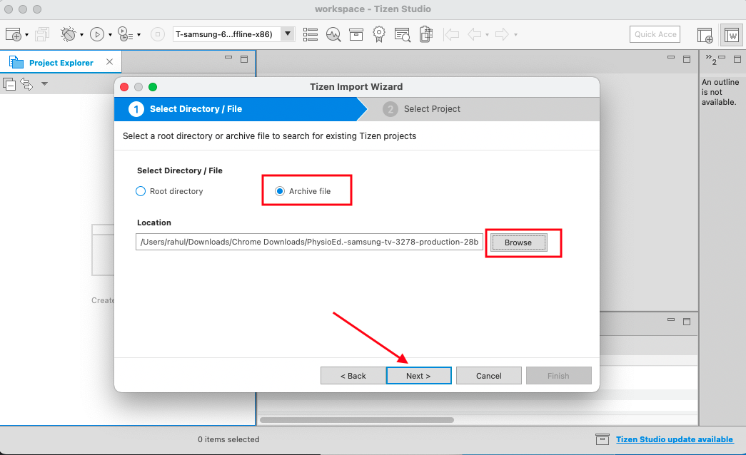Click the Last Edit Location arrow icon

tap(451, 34)
